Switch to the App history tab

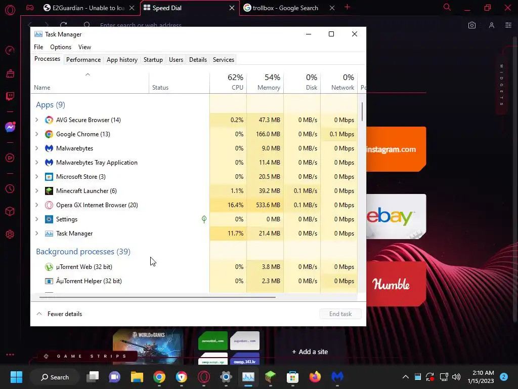point(122,60)
